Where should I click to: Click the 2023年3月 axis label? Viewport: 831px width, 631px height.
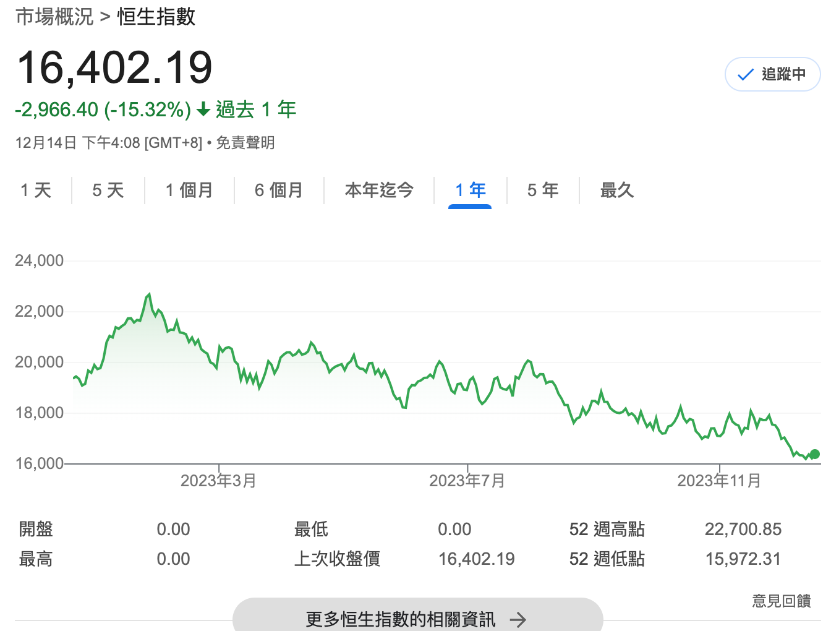point(218,481)
